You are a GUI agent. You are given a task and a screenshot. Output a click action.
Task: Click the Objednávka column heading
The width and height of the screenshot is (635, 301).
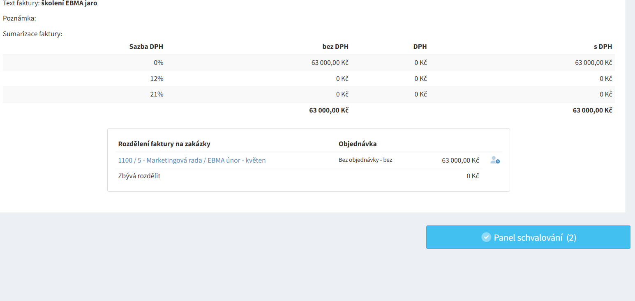pos(357,144)
